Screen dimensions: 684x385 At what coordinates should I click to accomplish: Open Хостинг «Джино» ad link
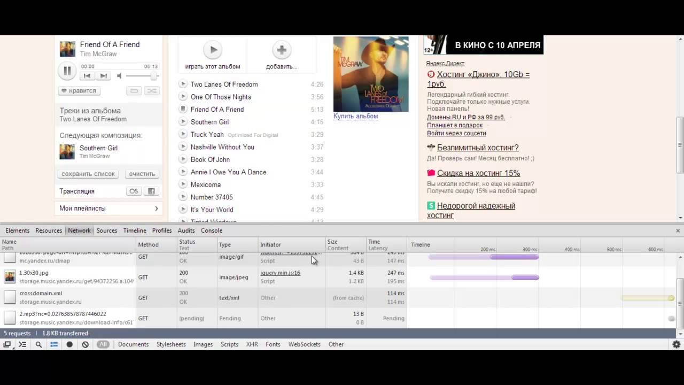(x=478, y=79)
